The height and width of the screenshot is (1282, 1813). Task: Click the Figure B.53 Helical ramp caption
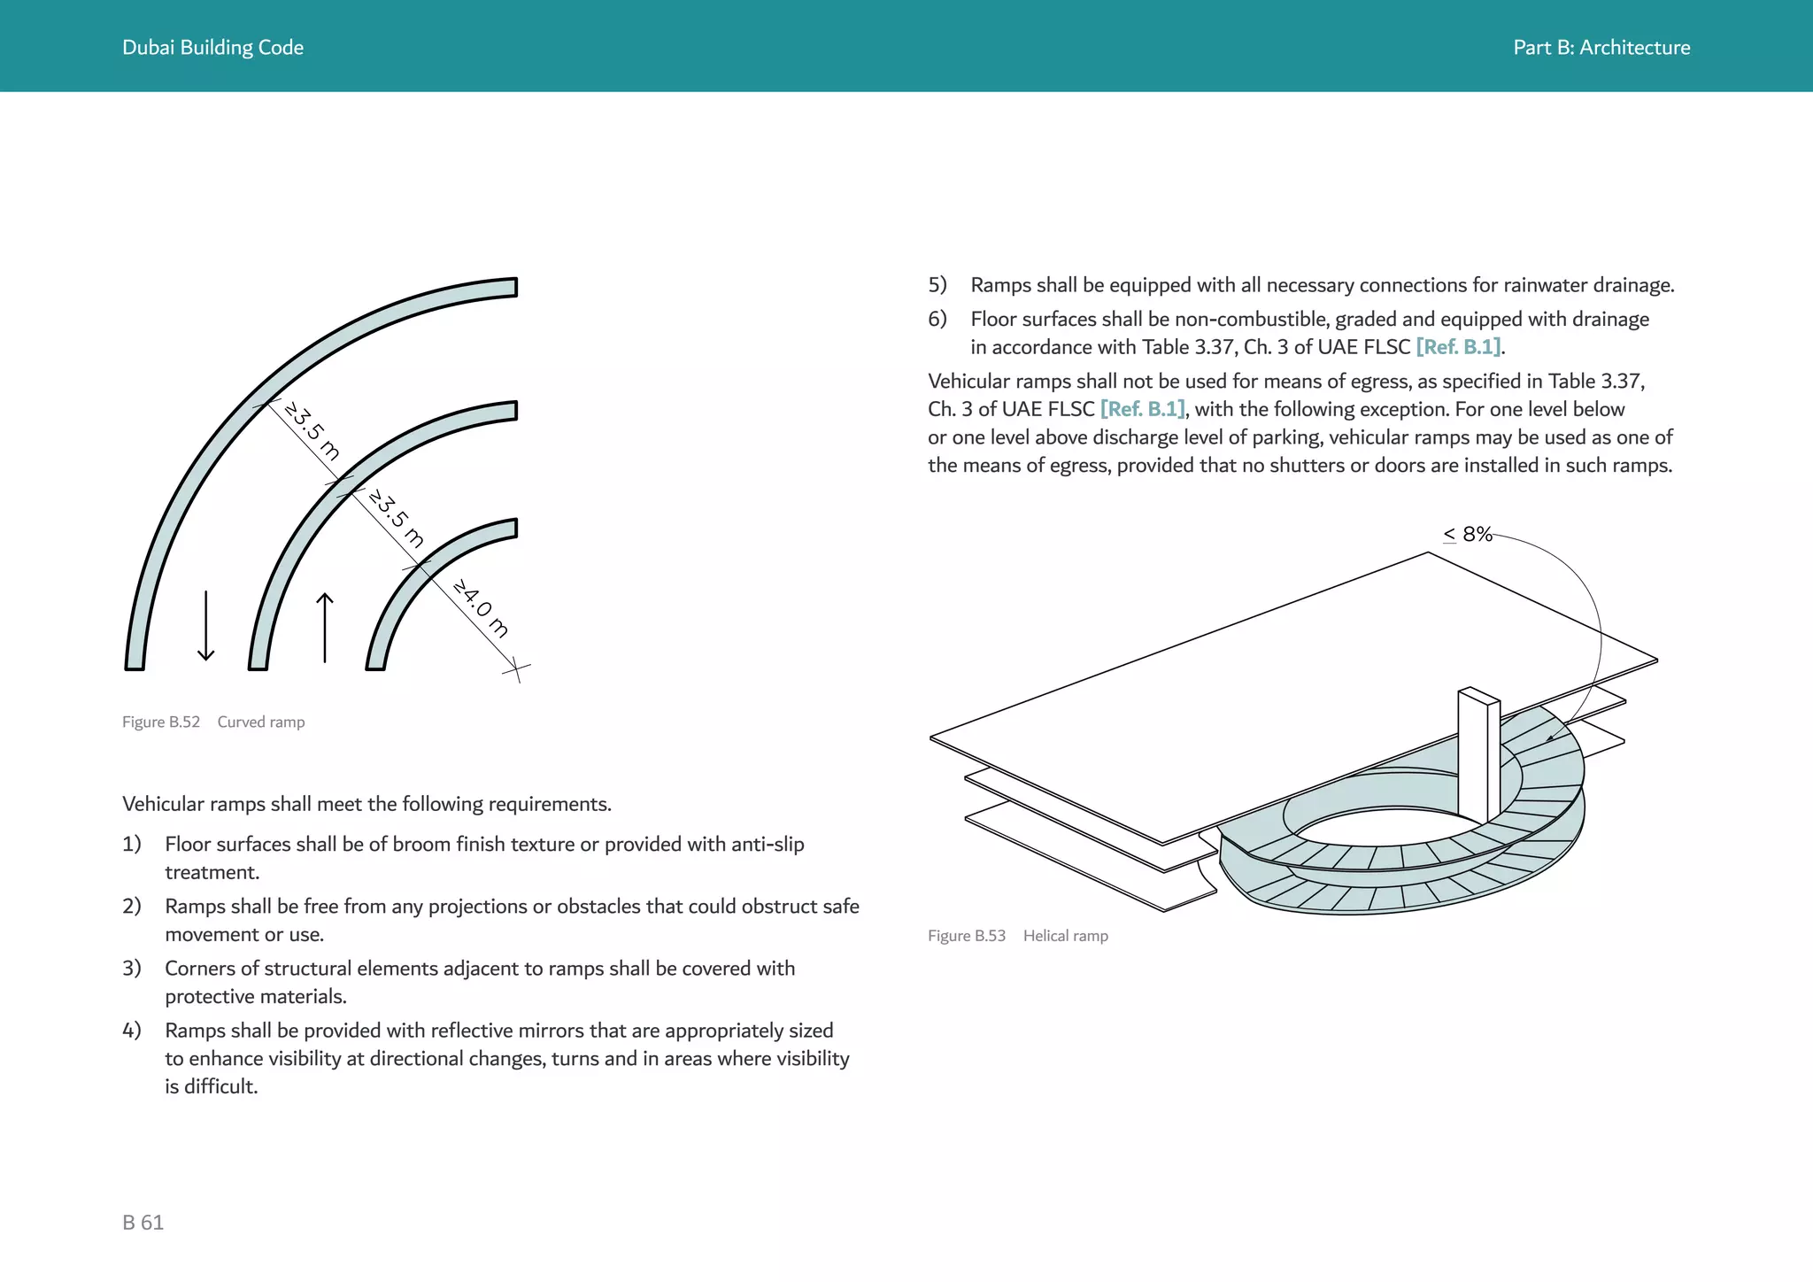coord(1017,936)
